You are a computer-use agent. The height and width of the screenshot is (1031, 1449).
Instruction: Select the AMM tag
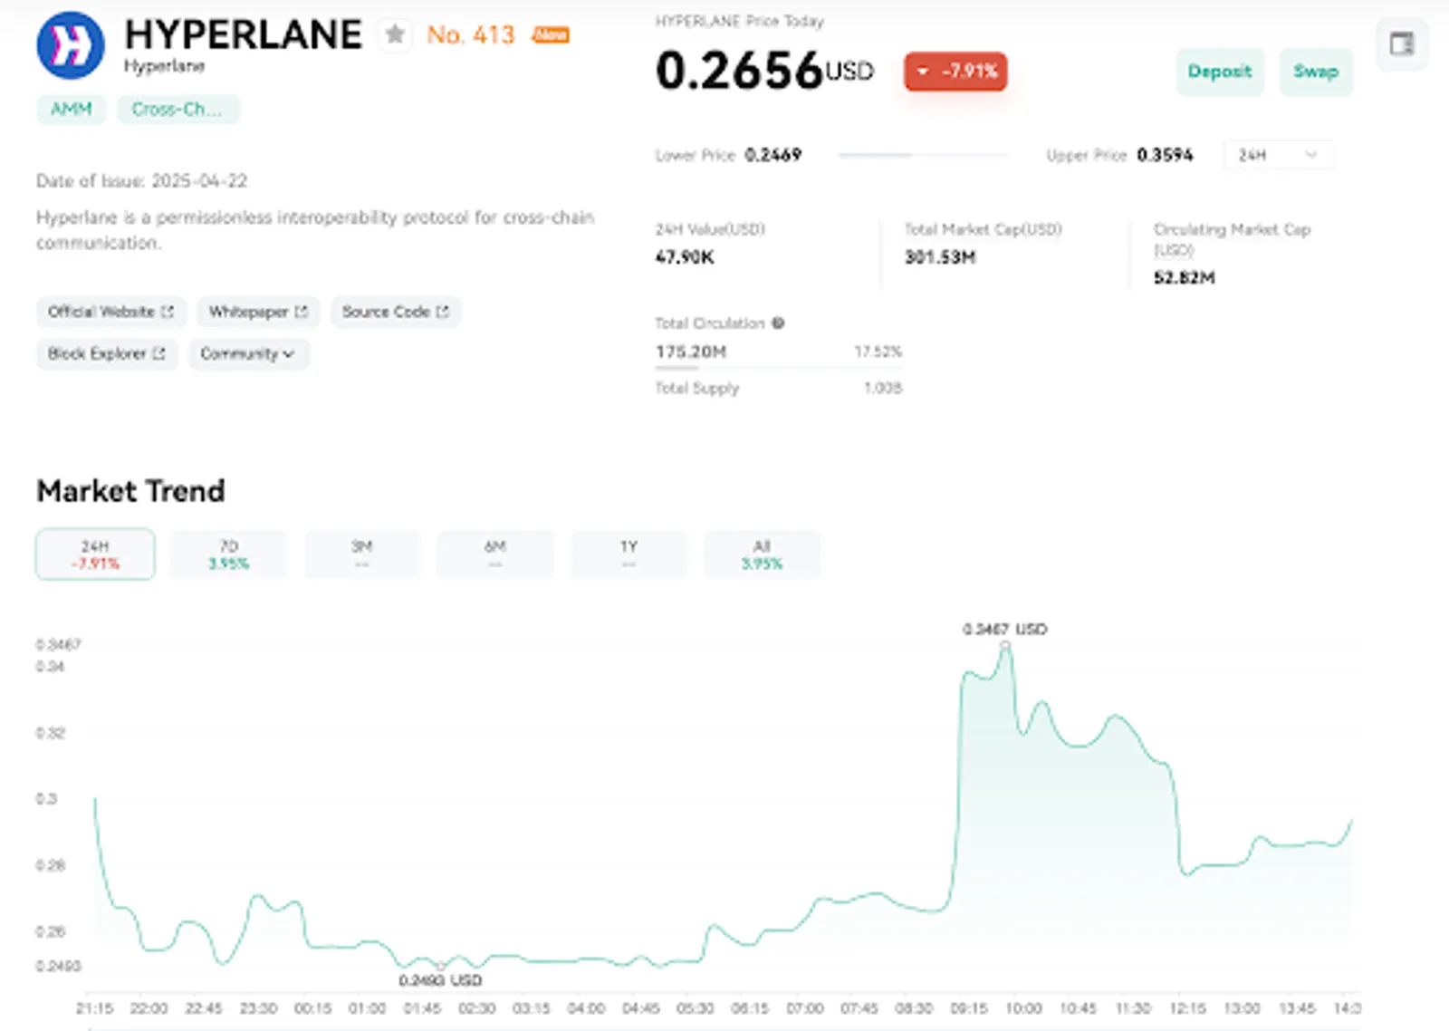(72, 109)
